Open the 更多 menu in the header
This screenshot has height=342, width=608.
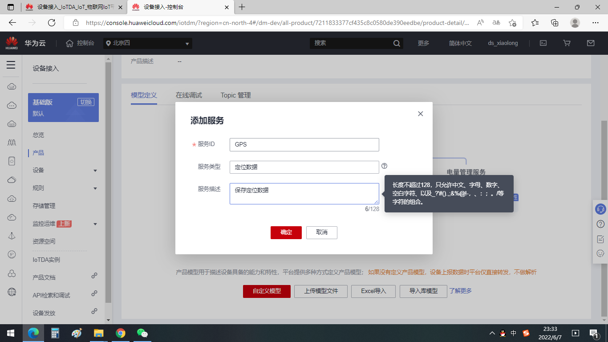point(423,43)
